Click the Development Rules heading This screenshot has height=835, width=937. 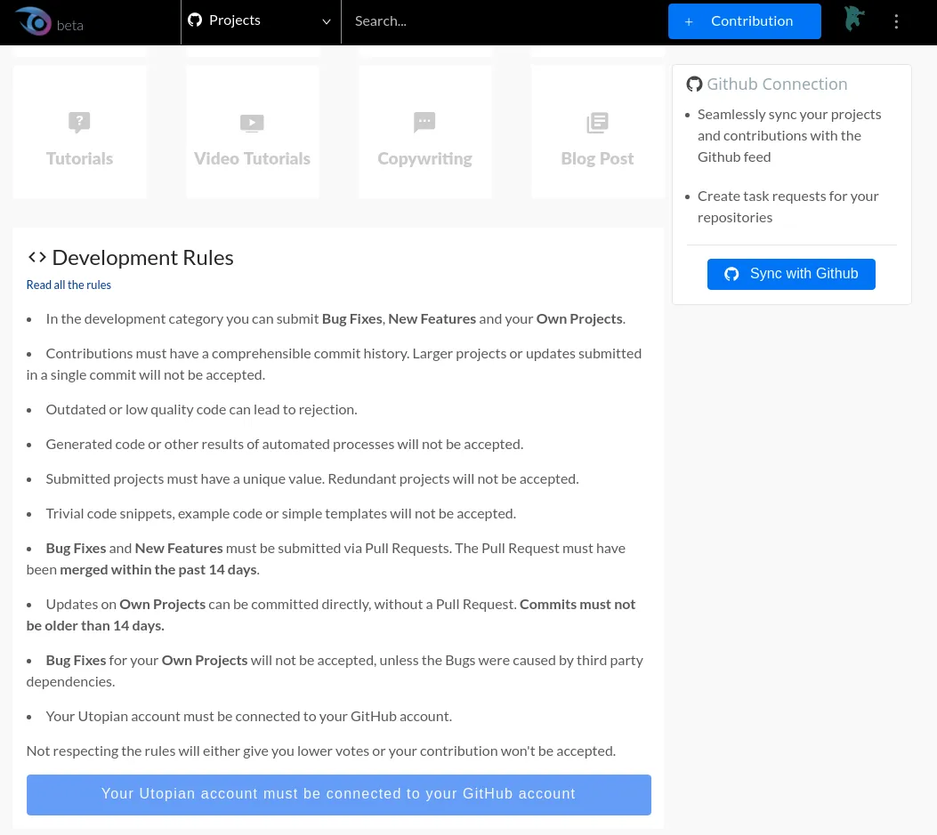coord(143,257)
